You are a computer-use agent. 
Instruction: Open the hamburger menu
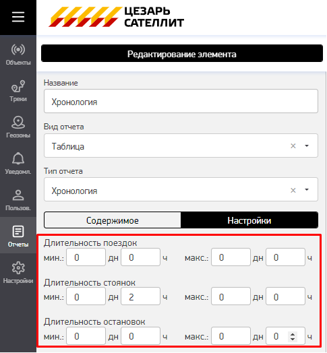18,17
